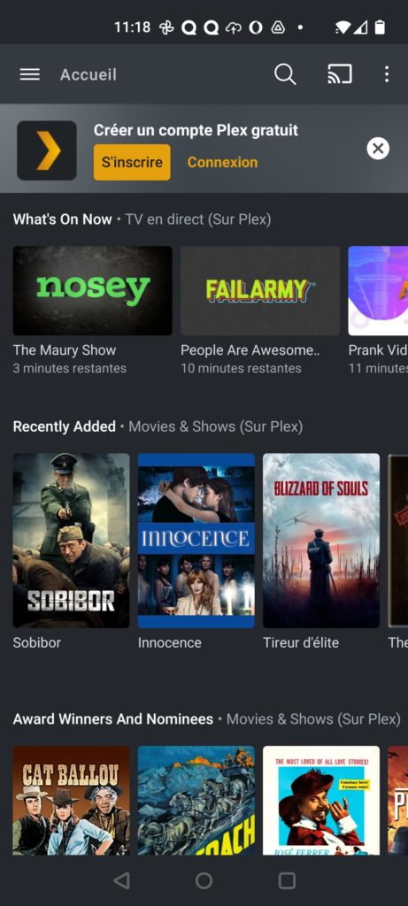Click the S'inscrire button
The image size is (408, 906).
click(x=132, y=163)
